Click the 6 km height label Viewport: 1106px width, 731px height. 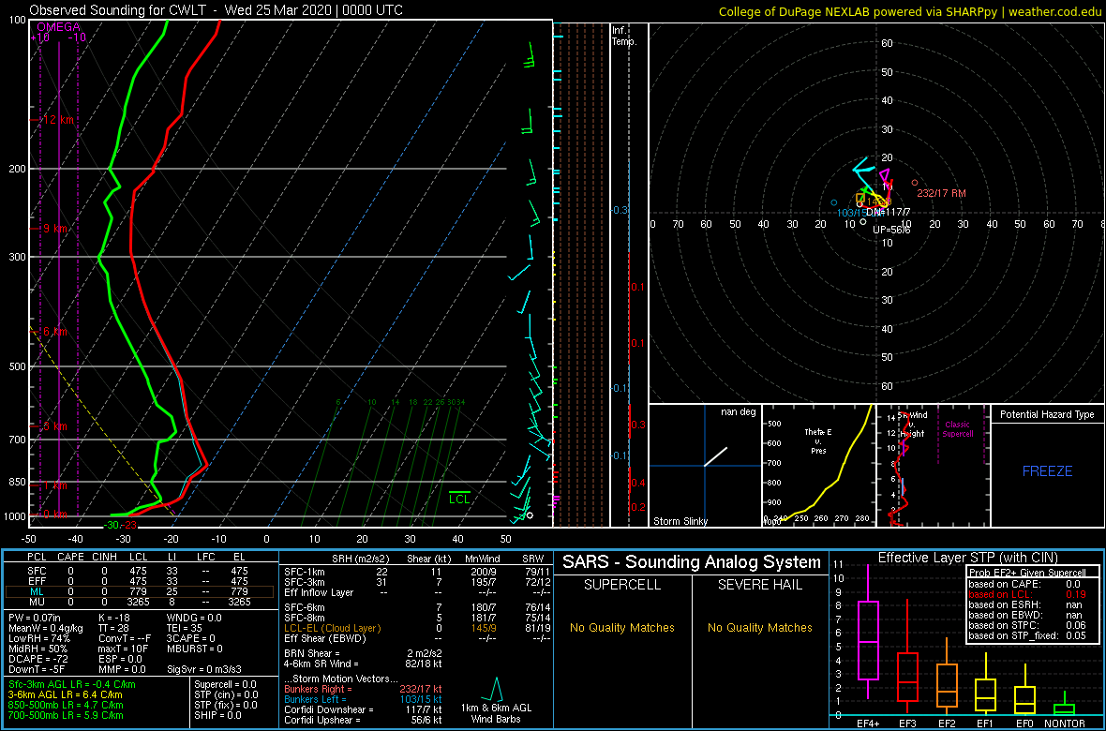pyautogui.click(x=54, y=332)
